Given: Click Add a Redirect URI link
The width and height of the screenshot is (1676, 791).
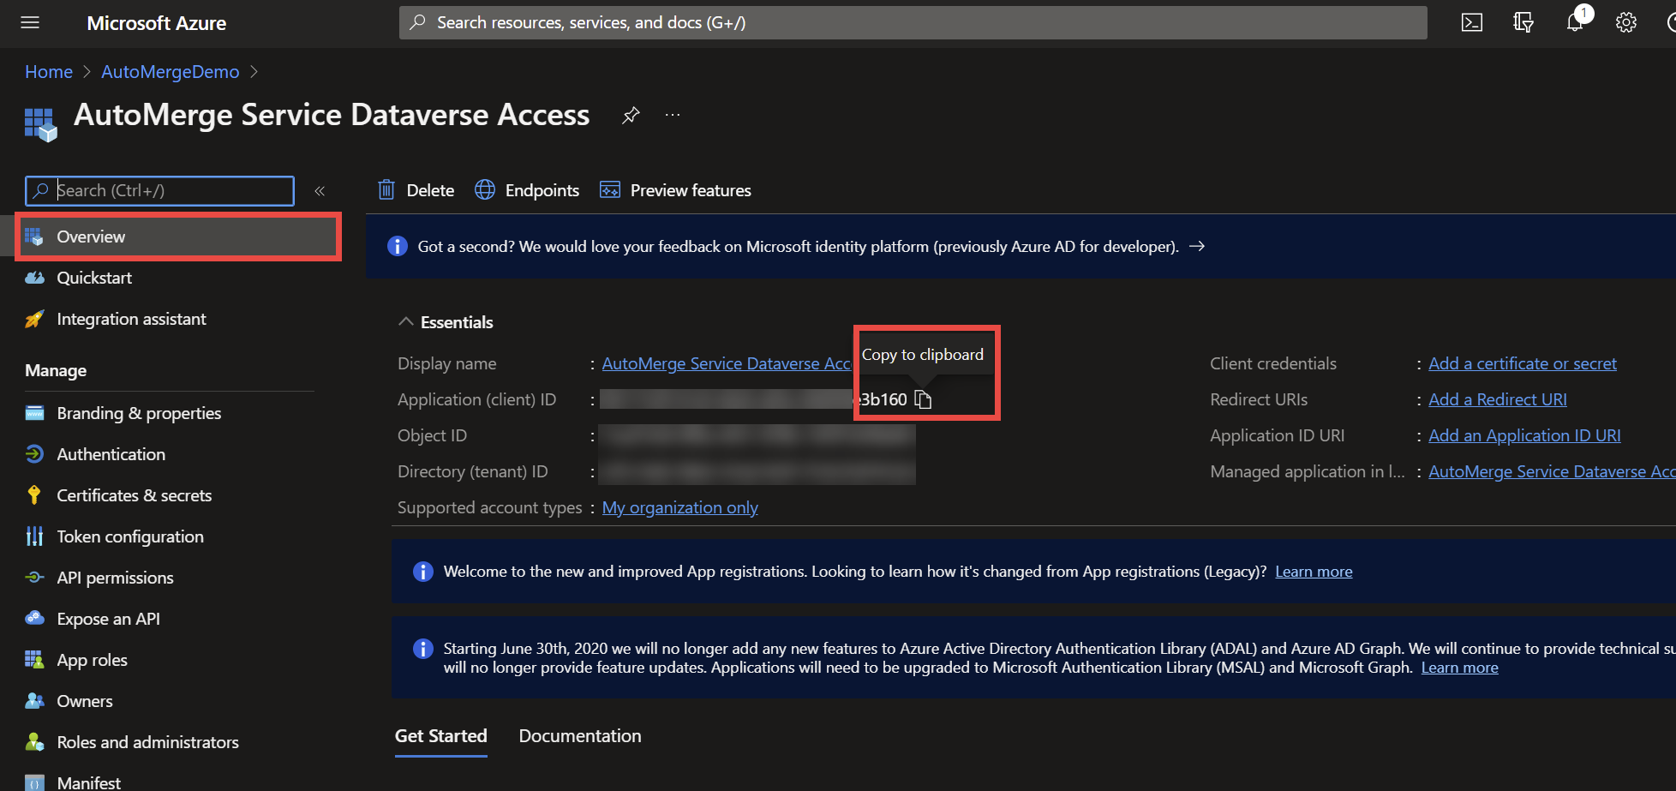Looking at the screenshot, I should [x=1498, y=399].
